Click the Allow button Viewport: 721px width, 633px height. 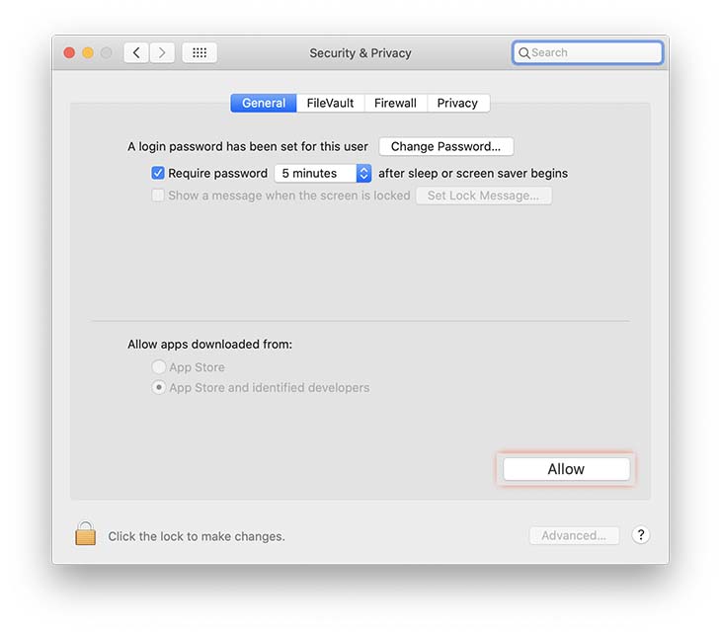click(566, 469)
